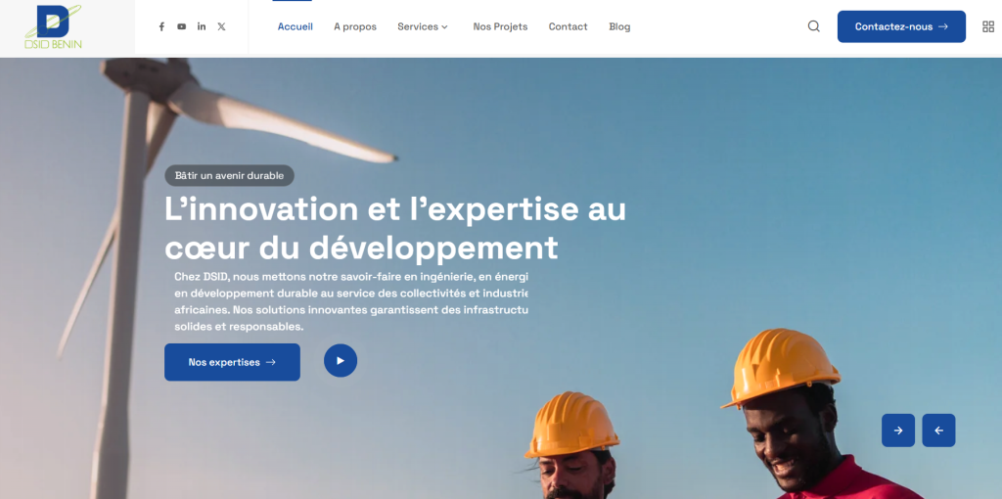Open the grid side panel icon
The image size is (1002, 499).
[x=988, y=26]
